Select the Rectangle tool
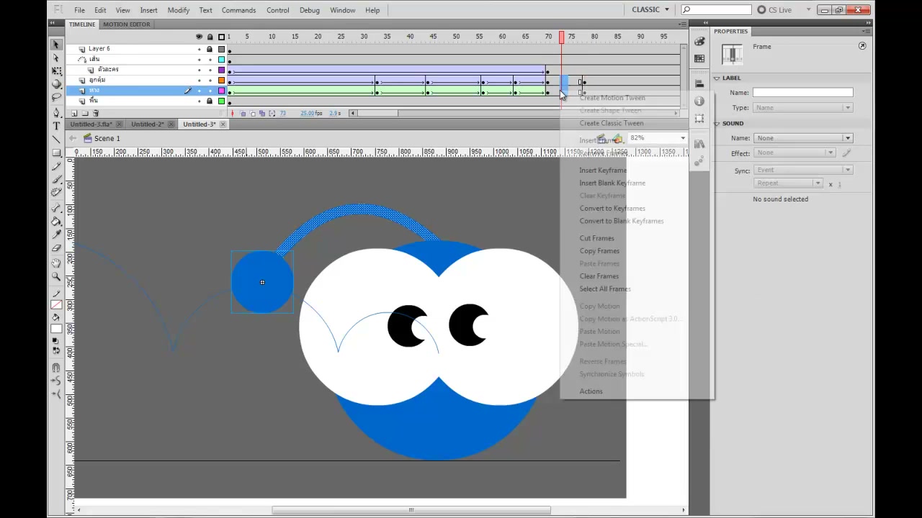This screenshot has height=518, width=922. 56,153
